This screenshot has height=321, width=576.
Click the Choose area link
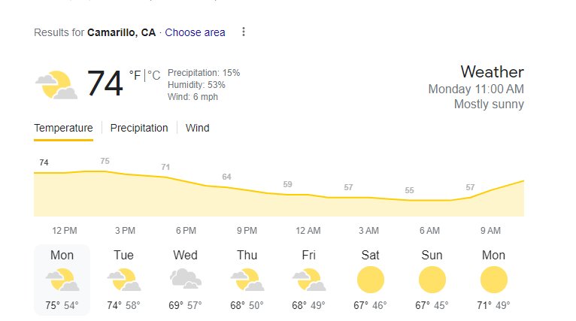pos(195,32)
